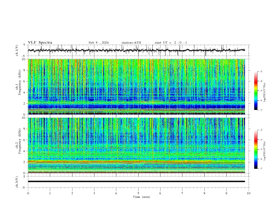
Task: Click the 'VLF Spectra' title text
Action: tap(40, 43)
